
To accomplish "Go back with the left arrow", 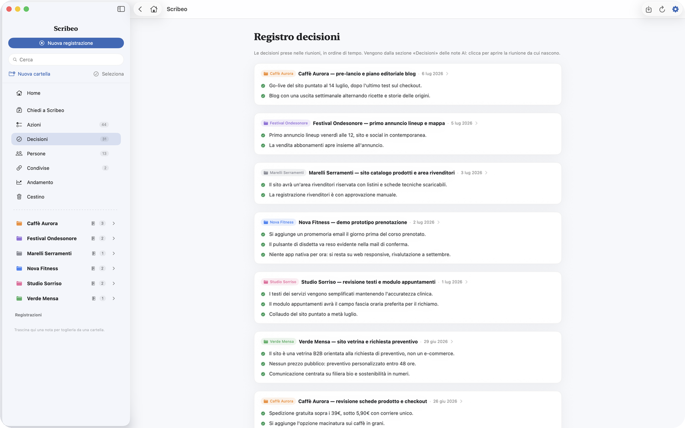I will click(140, 9).
